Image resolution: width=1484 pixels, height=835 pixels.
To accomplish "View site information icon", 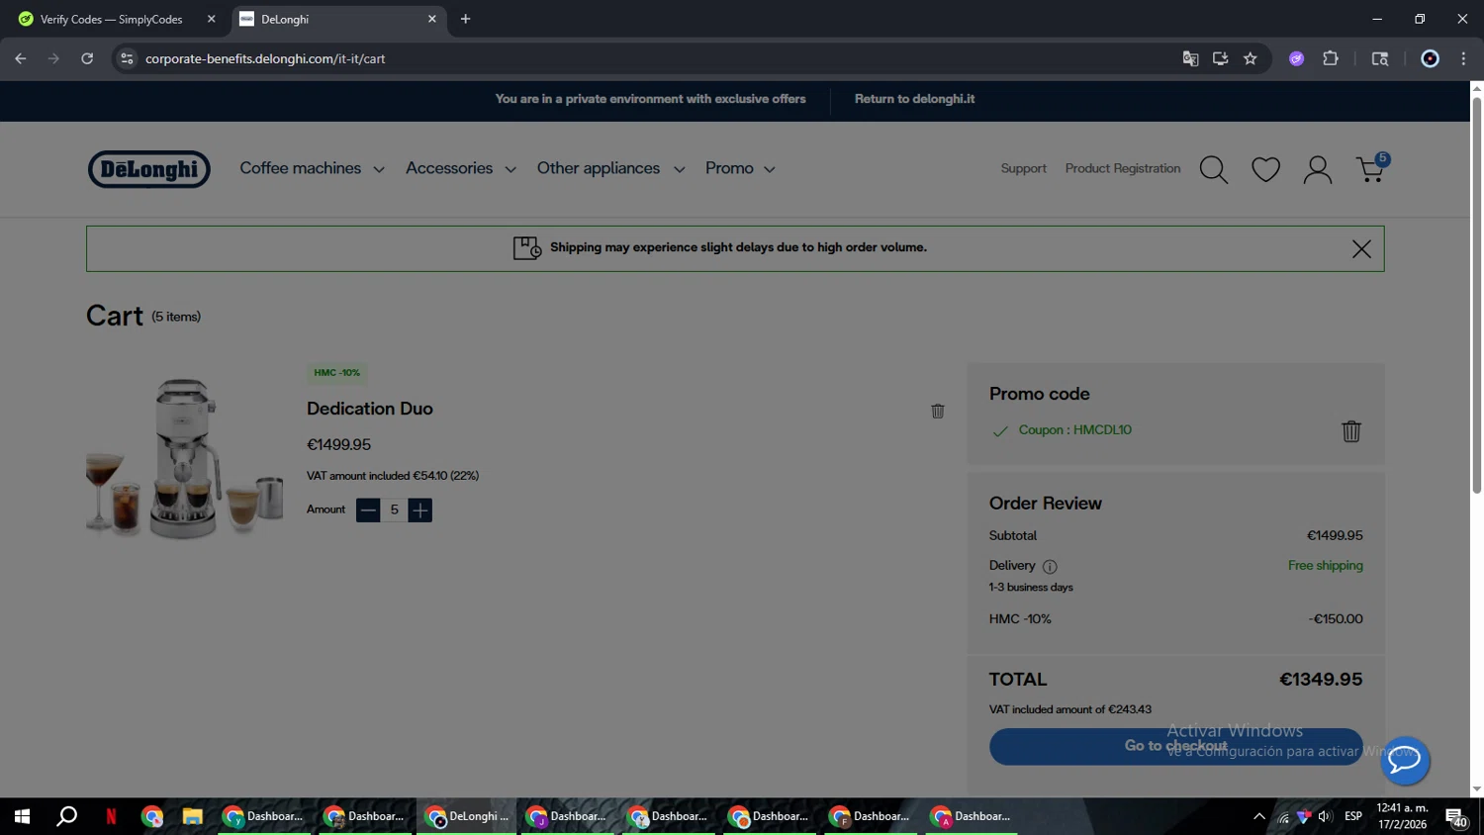I will click(127, 59).
